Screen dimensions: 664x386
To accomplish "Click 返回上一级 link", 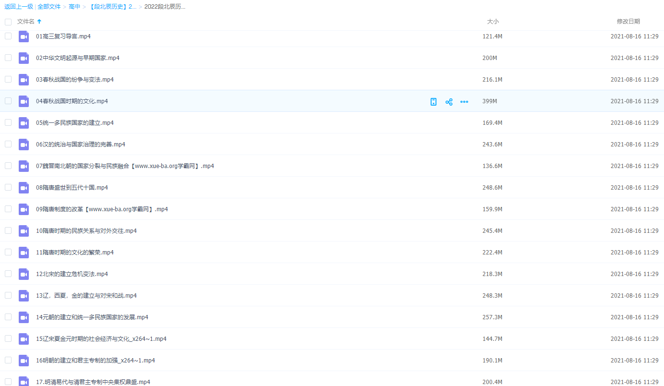I will point(19,7).
